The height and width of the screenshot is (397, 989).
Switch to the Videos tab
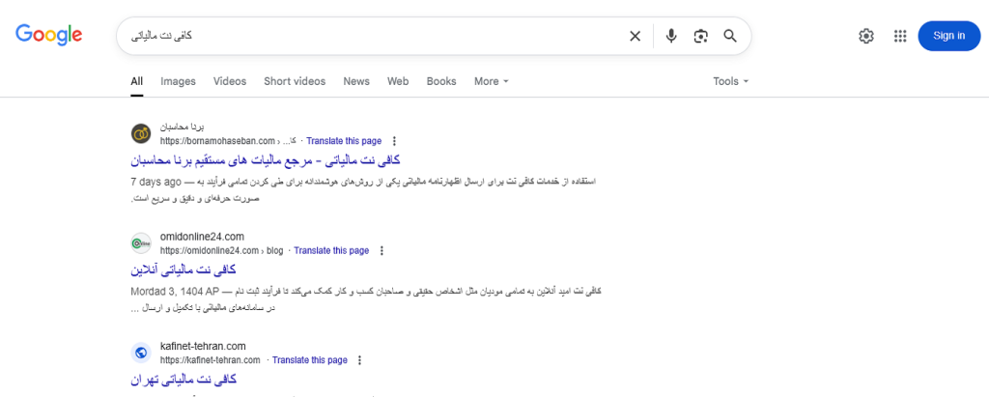230,81
